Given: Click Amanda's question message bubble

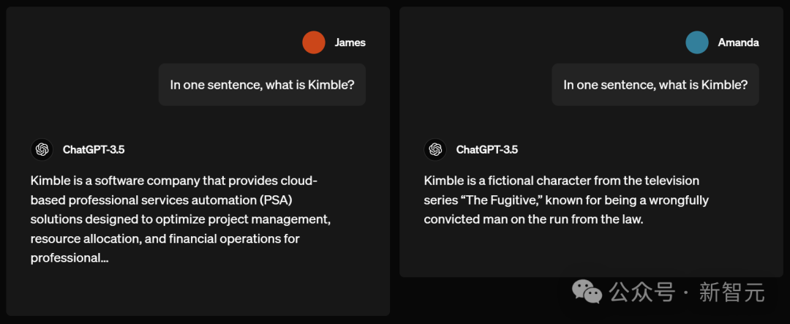Looking at the screenshot, I should [x=655, y=85].
